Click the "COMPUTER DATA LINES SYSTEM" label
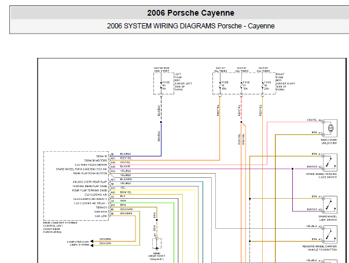The width and height of the screenshot is (349, 263). (78, 243)
